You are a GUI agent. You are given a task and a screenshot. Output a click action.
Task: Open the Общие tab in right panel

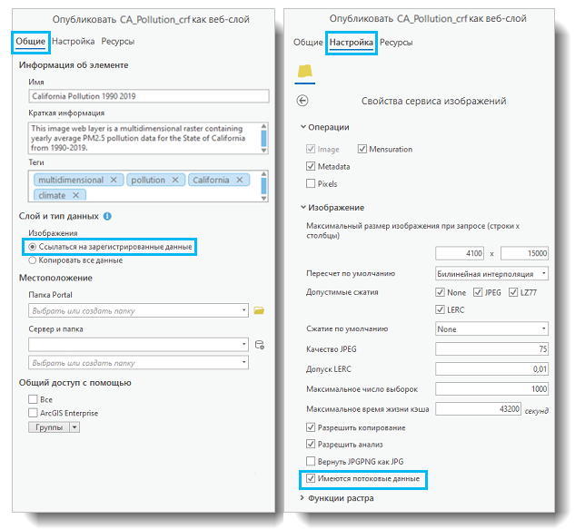pos(308,42)
